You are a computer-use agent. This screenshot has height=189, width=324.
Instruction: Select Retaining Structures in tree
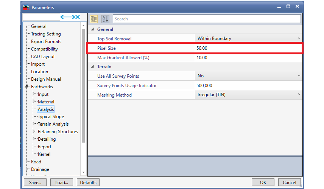tap(58, 132)
